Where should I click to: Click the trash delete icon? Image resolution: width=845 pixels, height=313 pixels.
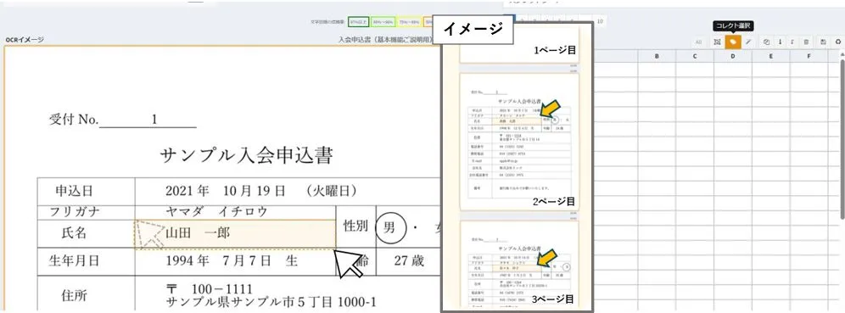coord(806,42)
